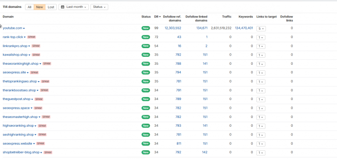
Task: Expand the caret next to youtube.com
Action: (24, 28)
